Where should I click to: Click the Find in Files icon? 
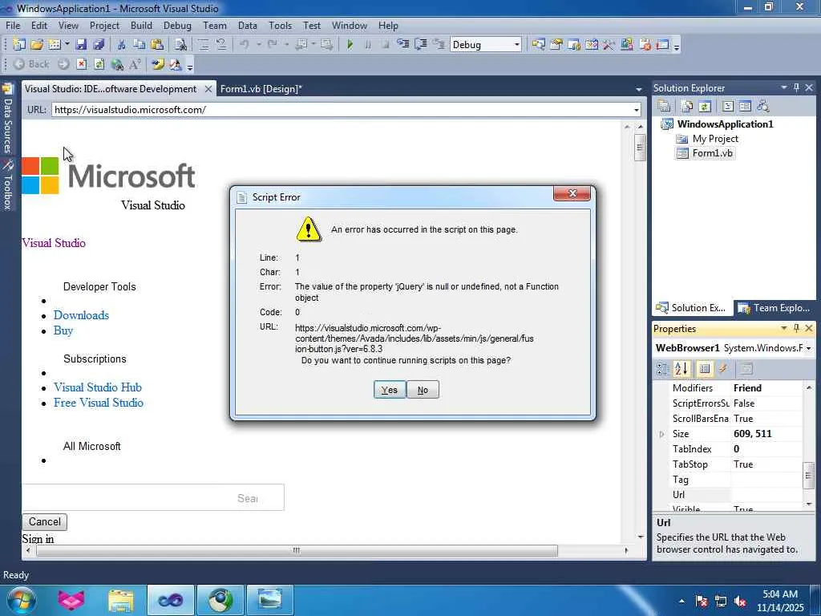pyautogui.click(x=180, y=45)
